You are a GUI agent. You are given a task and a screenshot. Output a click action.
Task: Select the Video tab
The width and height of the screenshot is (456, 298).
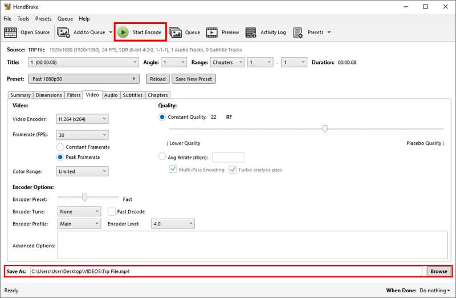pyautogui.click(x=92, y=95)
